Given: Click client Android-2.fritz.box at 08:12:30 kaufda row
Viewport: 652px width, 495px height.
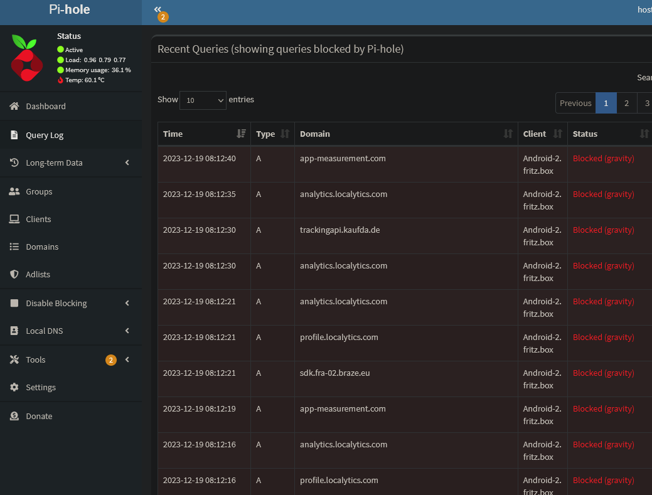Looking at the screenshot, I should [x=542, y=236].
